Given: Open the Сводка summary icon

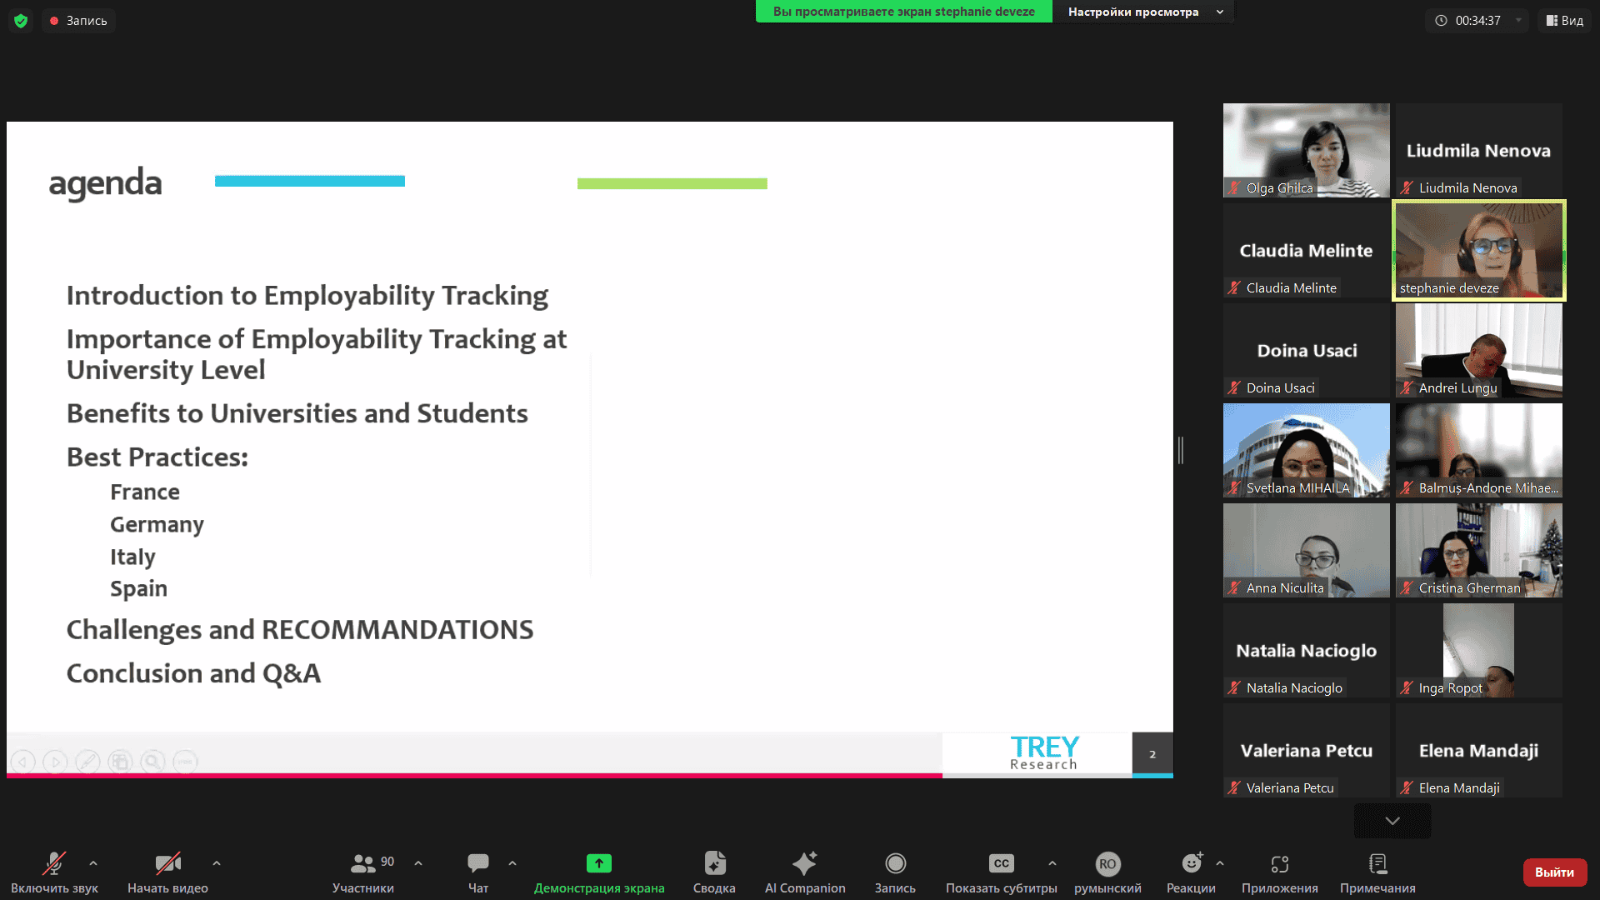Looking at the screenshot, I should click(714, 863).
